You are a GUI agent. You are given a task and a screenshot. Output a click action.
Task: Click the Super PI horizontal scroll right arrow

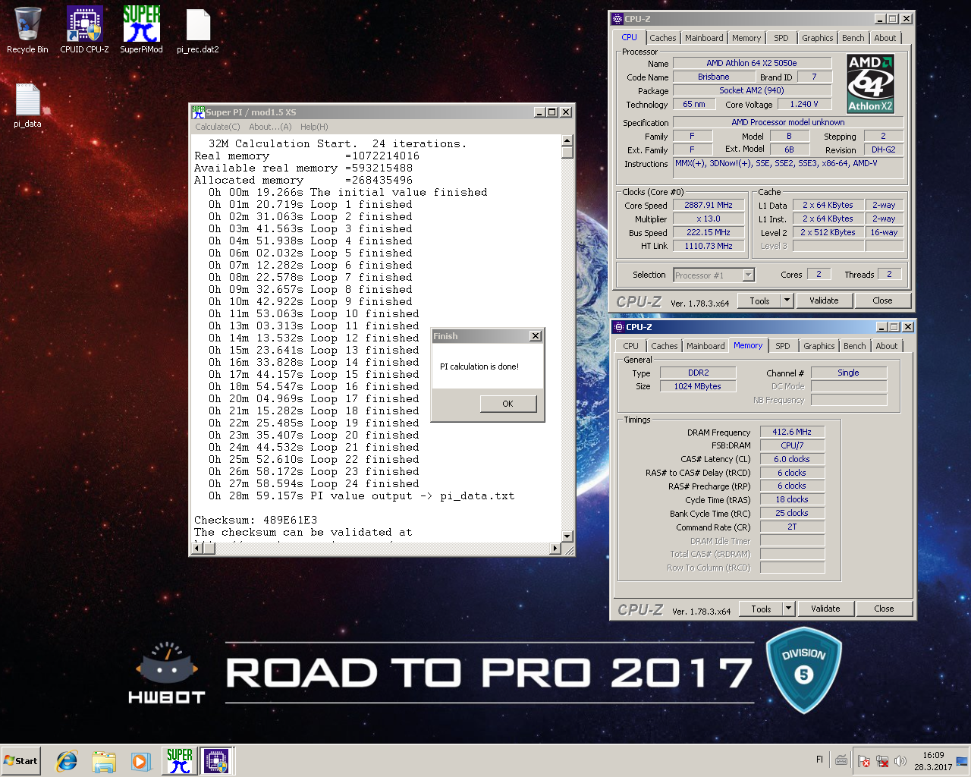pyautogui.click(x=555, y=549)
